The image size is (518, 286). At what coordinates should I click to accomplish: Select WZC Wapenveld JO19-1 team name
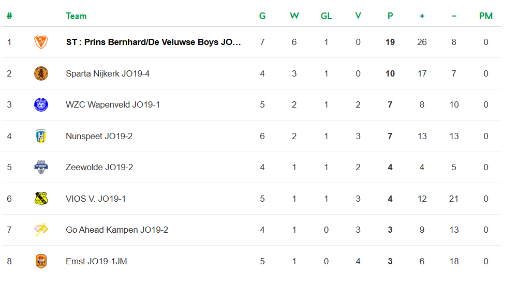point(113,105)
